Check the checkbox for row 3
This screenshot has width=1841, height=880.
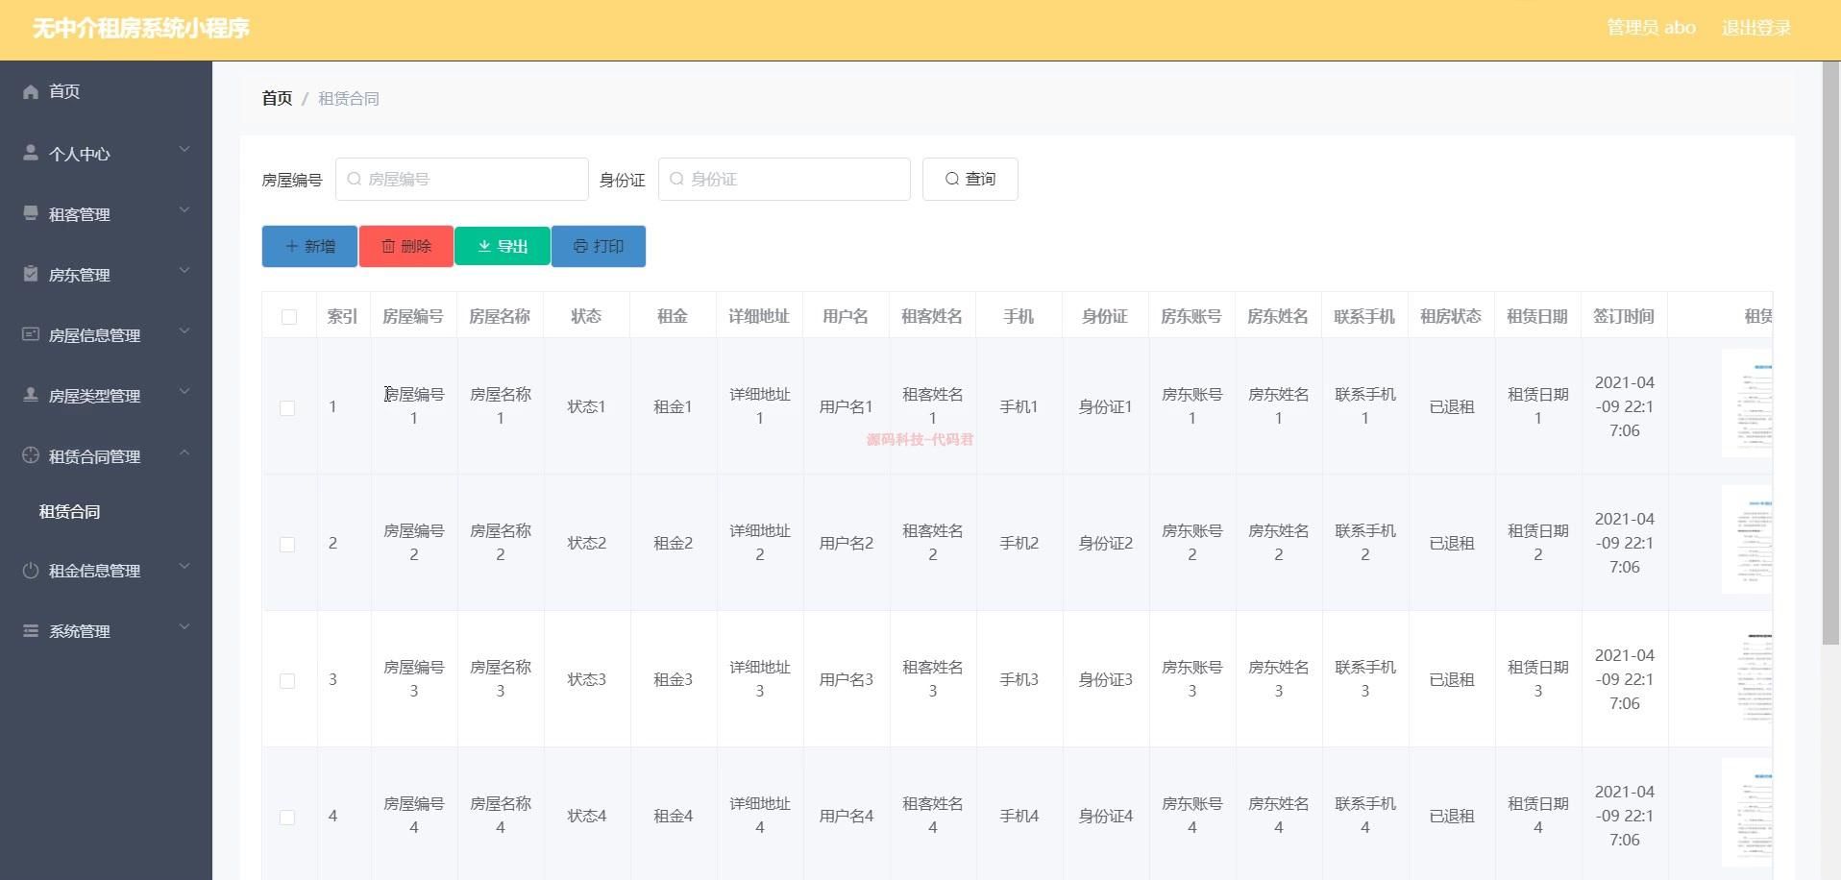[x=287, y=681]
